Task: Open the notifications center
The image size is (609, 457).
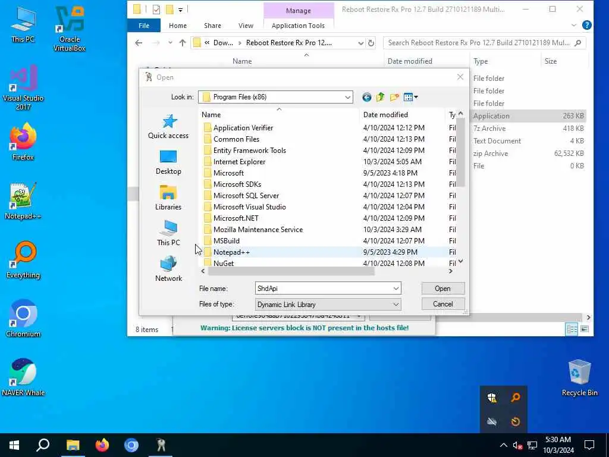Action: (x=589, y=445)
